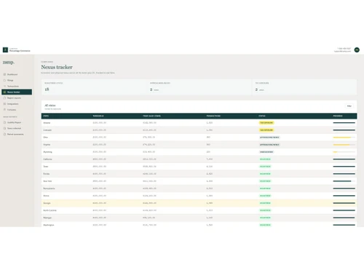Screen dimensions: 364x273
Task: Select the Virginia row
Action: pyautogui.click(x=199, y=145)
